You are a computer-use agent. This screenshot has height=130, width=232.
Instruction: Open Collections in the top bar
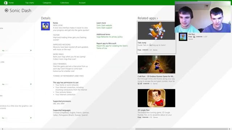click(x=65, y=3)
